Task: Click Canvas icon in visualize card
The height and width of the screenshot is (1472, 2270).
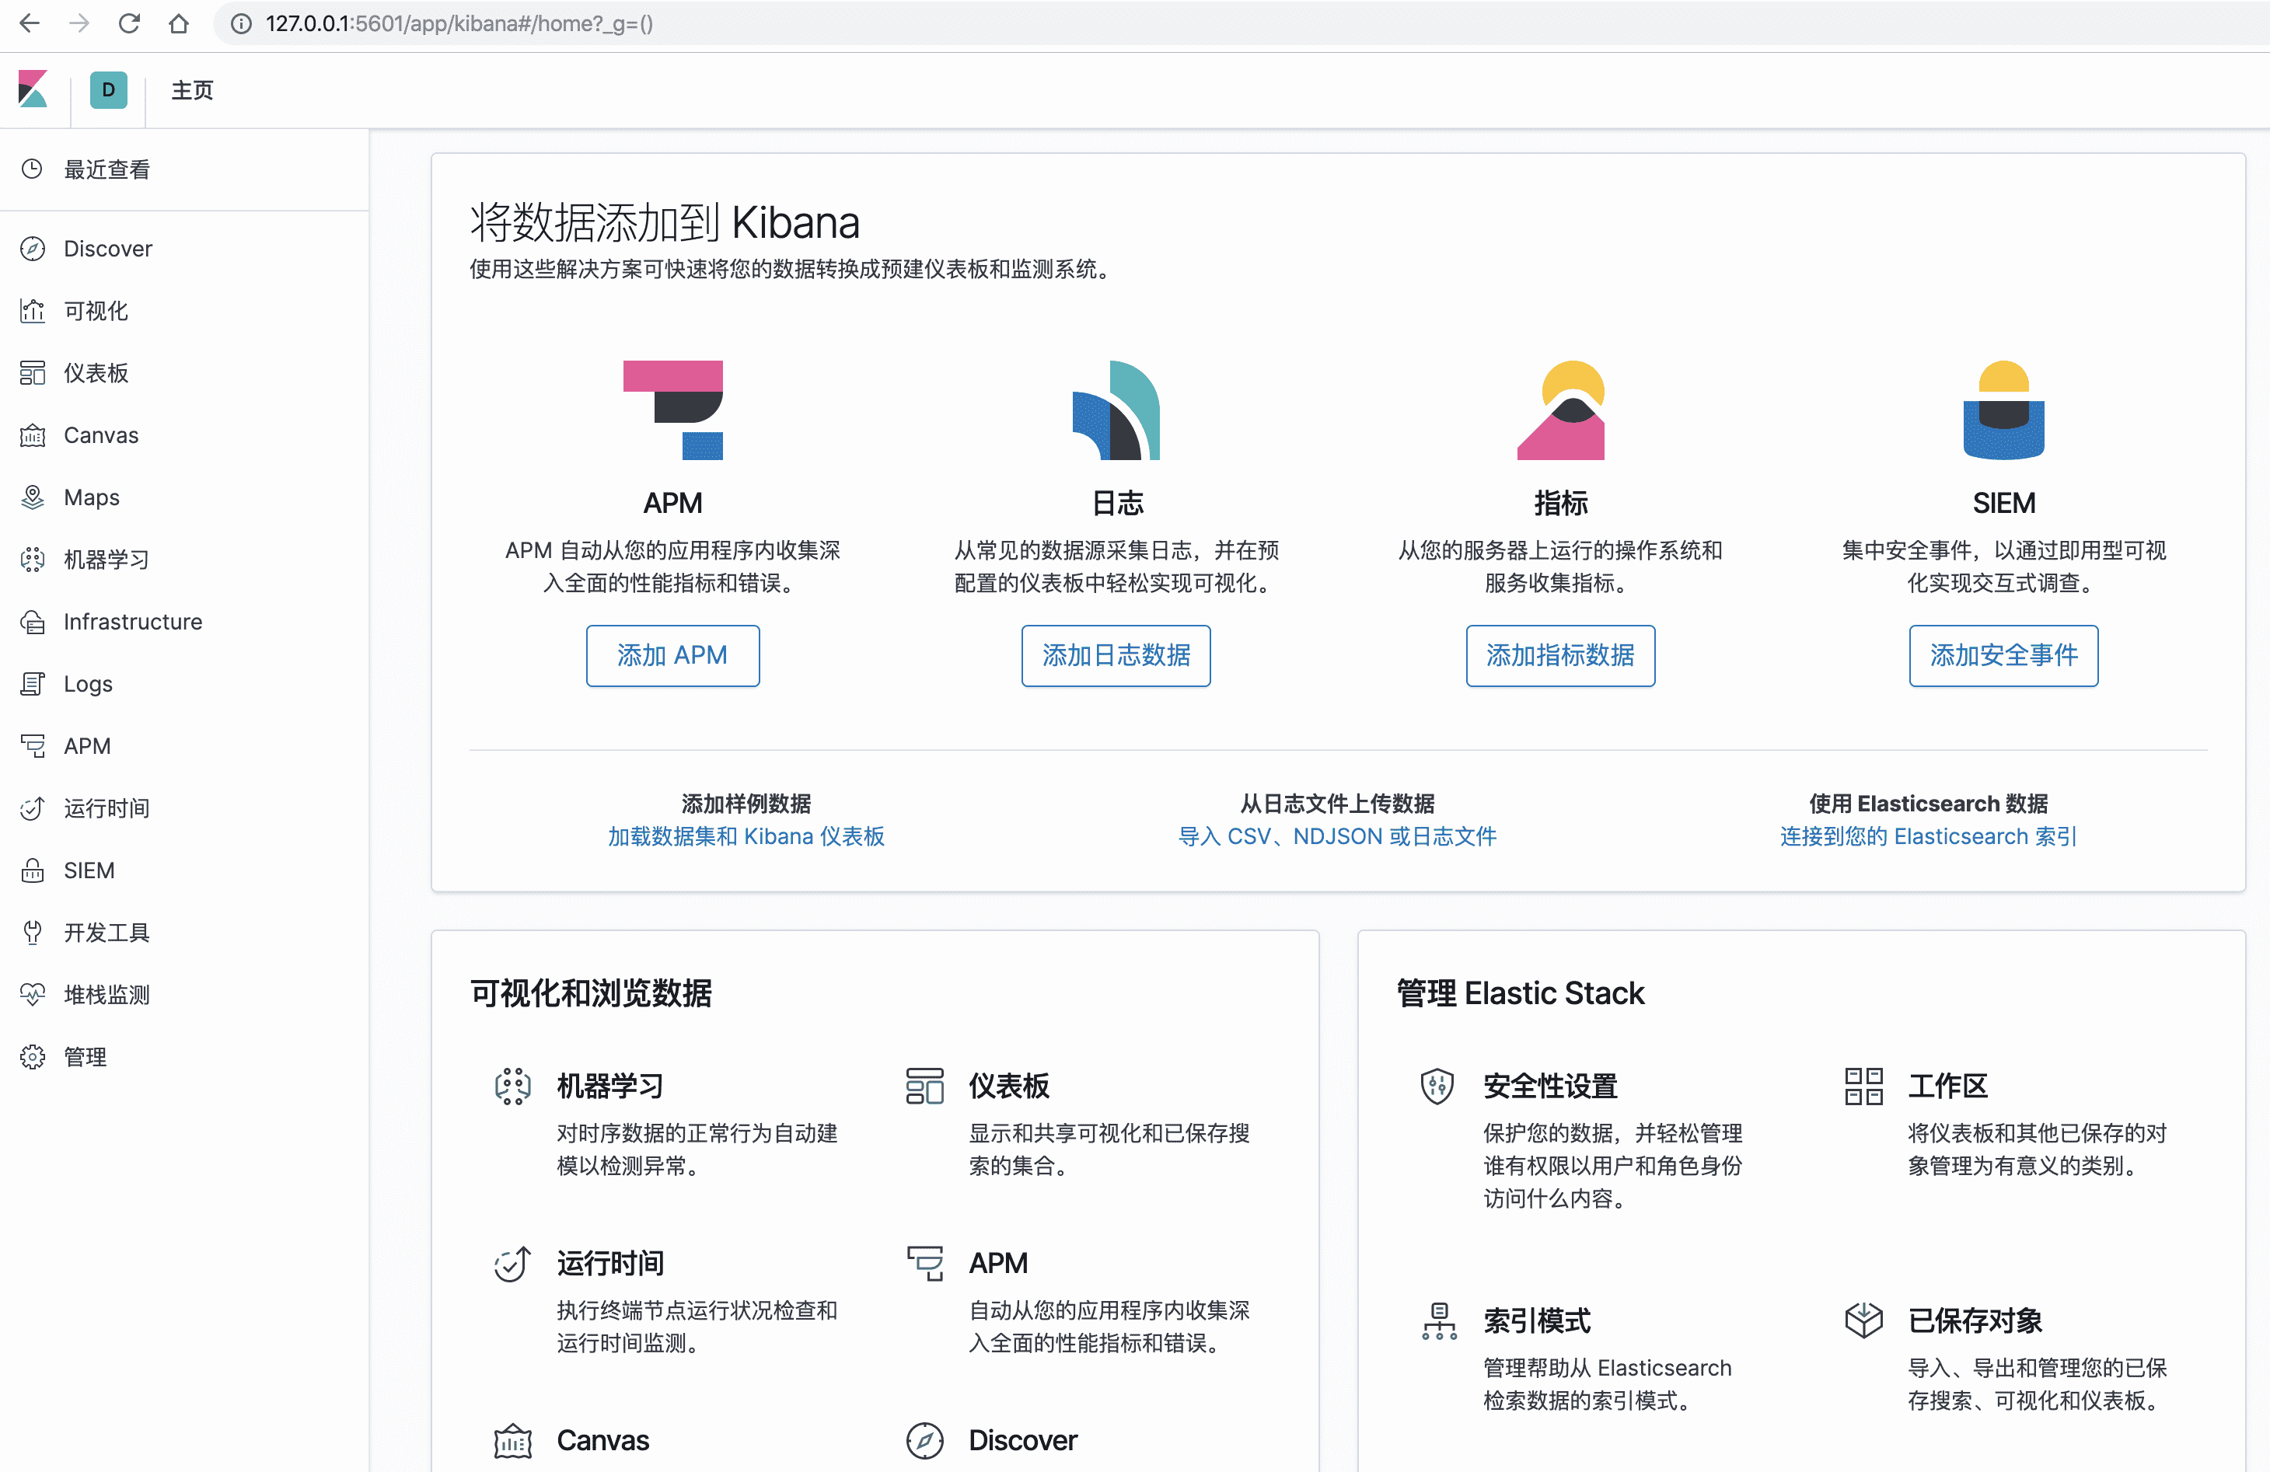Action: [x=512, y=1441]
